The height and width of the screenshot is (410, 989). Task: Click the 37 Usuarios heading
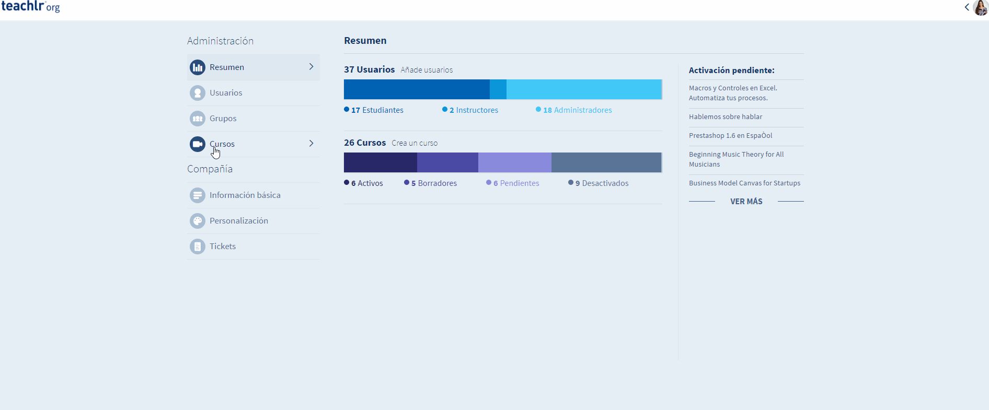pyautogui.click(x=369, y=69)
